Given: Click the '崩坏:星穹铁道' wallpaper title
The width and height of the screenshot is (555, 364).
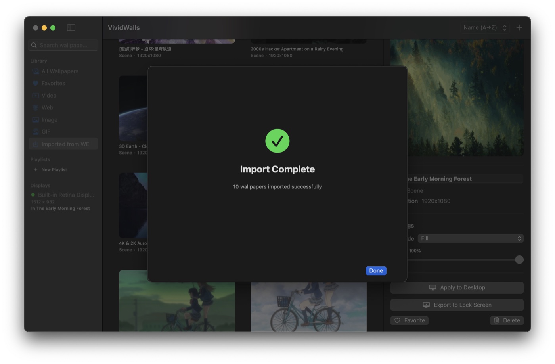Looking at the screenshot, I should [145, 49].
